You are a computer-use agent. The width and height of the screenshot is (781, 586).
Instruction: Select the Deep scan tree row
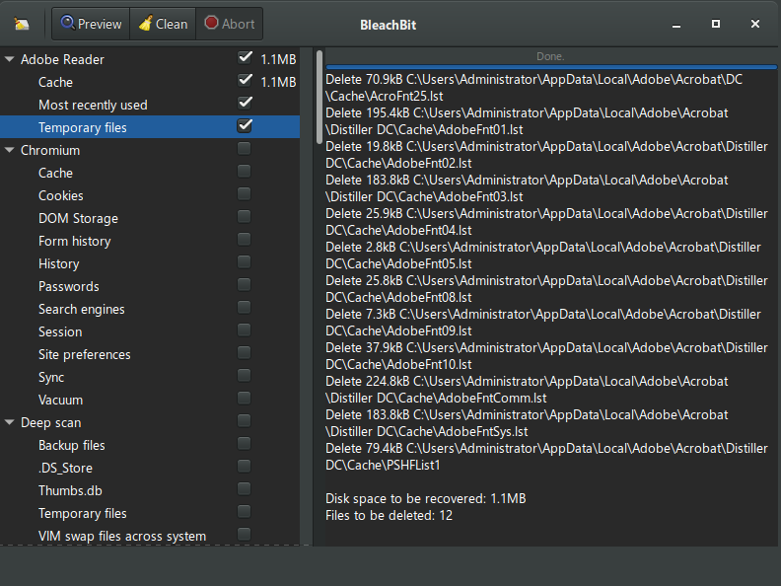click(150, 422)
